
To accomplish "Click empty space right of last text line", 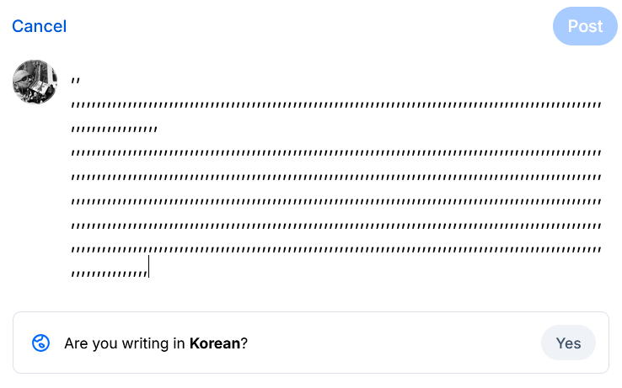I will point(379,272).
